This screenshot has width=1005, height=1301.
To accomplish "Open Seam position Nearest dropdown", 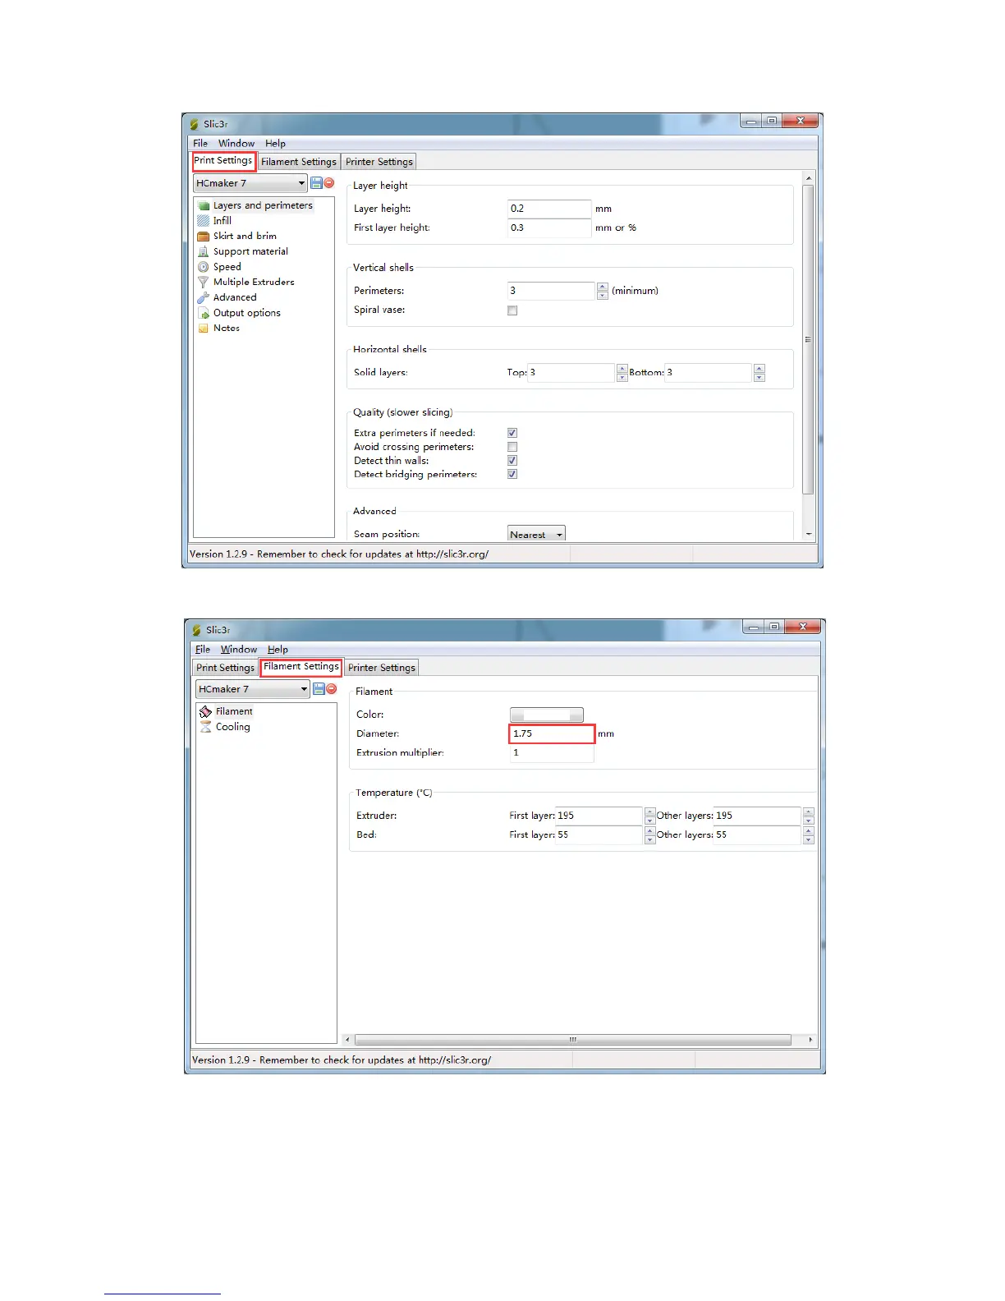I will pos(536,534).
